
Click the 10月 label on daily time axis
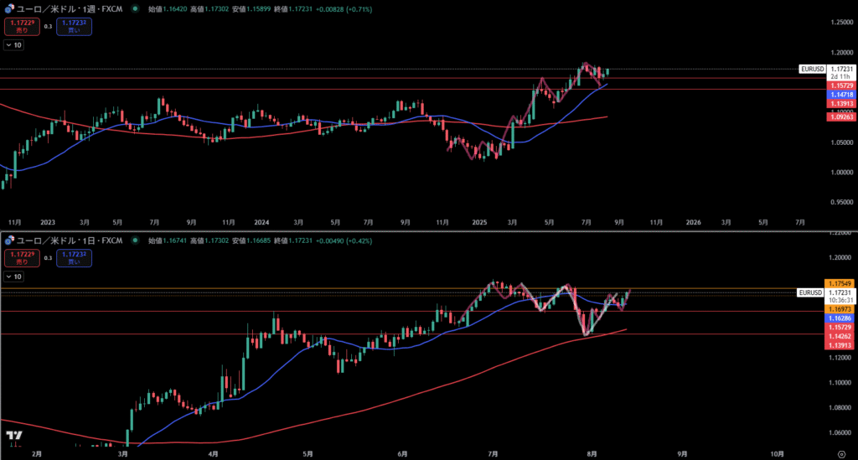tap(777, 454)
